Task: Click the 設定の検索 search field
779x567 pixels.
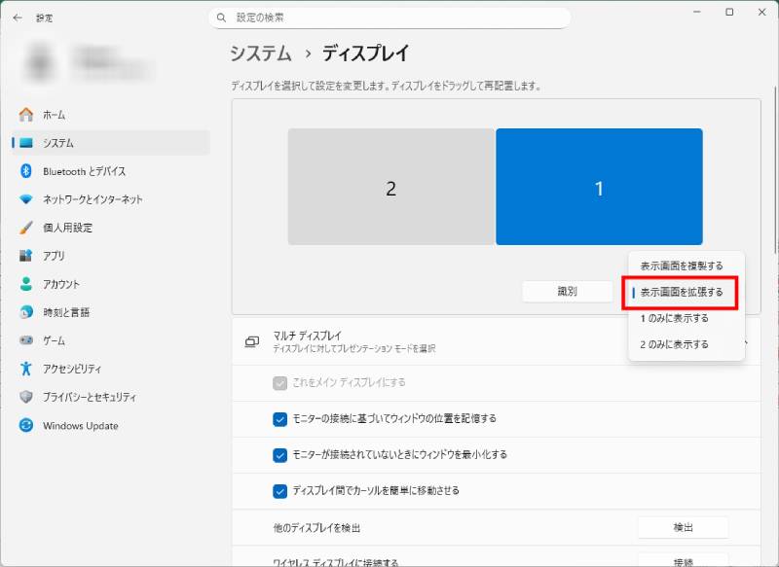Action: point(389,18)
